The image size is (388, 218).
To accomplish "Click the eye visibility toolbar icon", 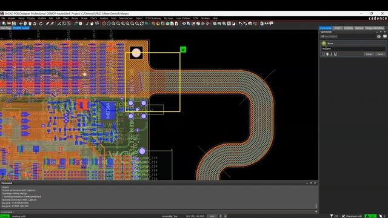I will 184,24.
